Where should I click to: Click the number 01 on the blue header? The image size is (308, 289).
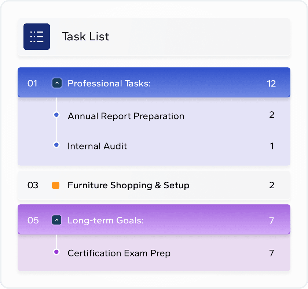click(33, 84)
